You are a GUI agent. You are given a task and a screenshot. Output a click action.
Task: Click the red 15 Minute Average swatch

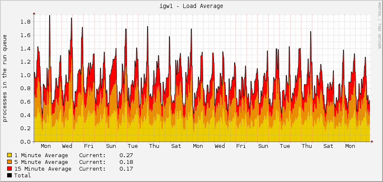10,169
